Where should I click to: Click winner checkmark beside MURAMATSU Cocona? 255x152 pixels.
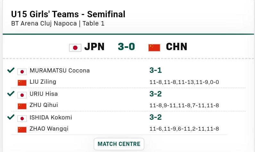tap(11, 70)
